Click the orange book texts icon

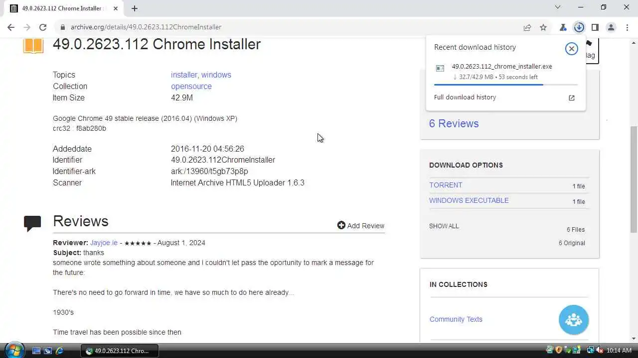[33, 46]
